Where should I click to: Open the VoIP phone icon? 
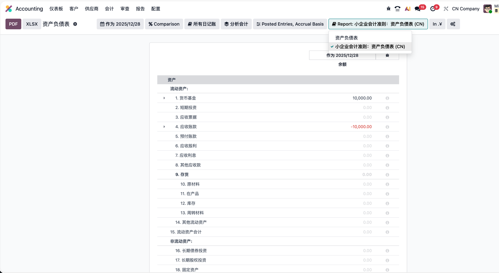click(x=397, y=9)
